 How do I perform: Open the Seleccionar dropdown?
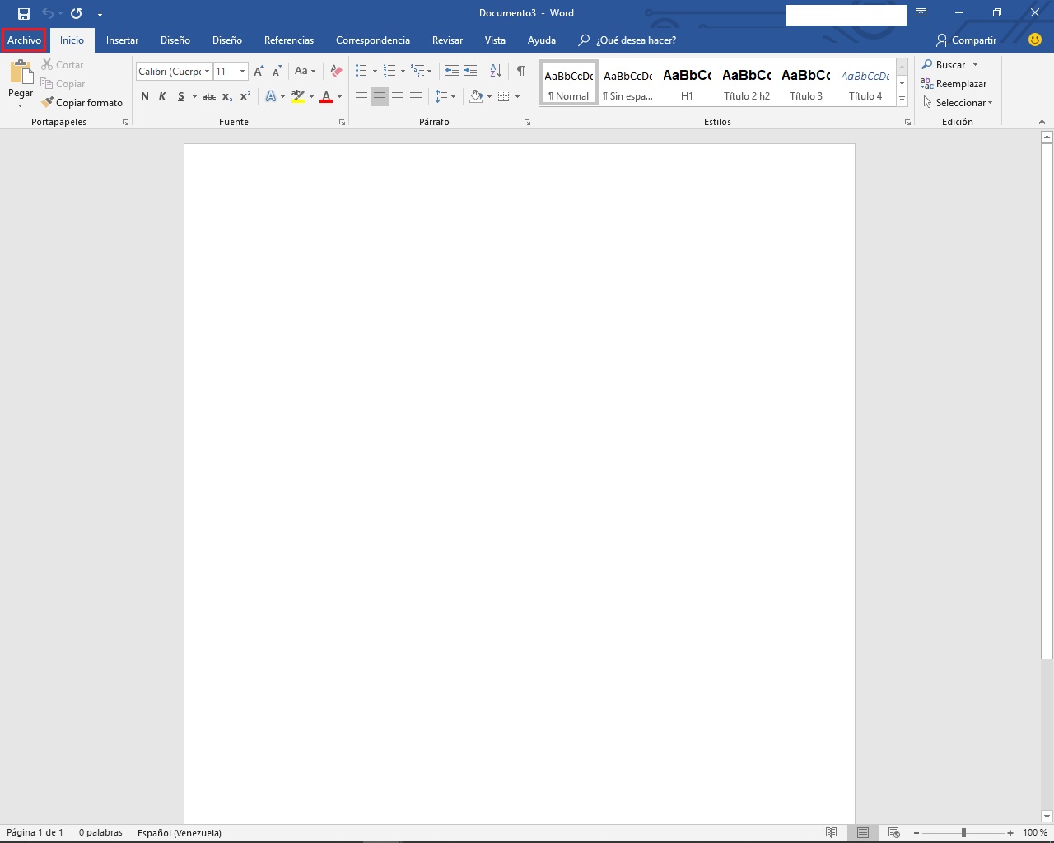pyautogui.click(x=958, y=103)
